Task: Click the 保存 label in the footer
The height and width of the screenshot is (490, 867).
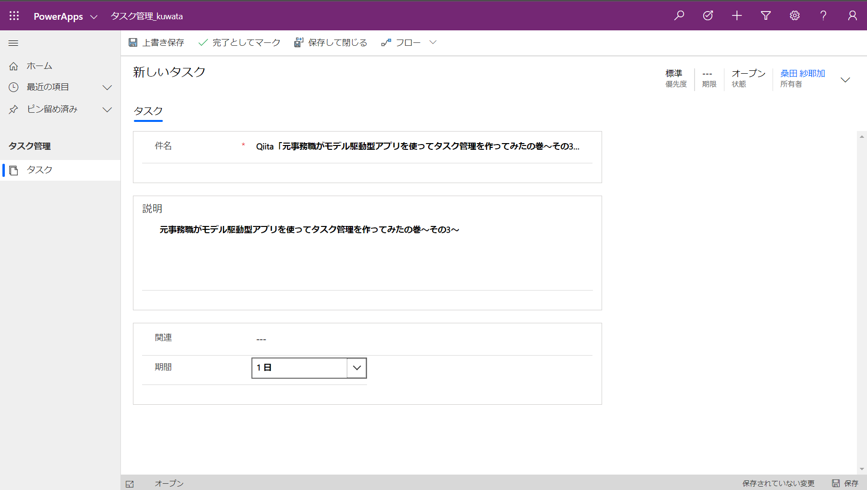Action: 851,483
